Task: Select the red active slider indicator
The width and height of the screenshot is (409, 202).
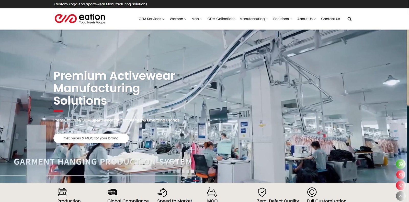Action: 196,181
